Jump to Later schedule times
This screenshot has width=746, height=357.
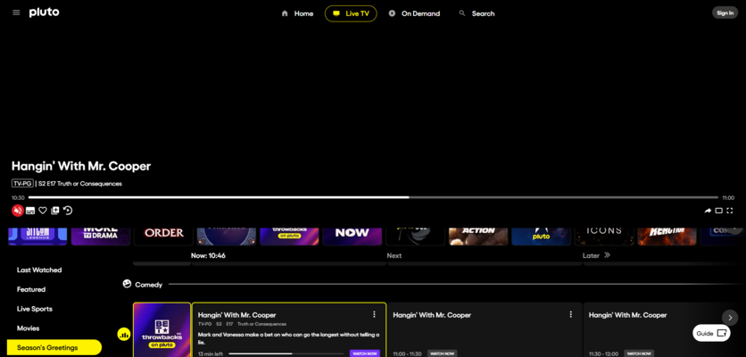(596, 255)
